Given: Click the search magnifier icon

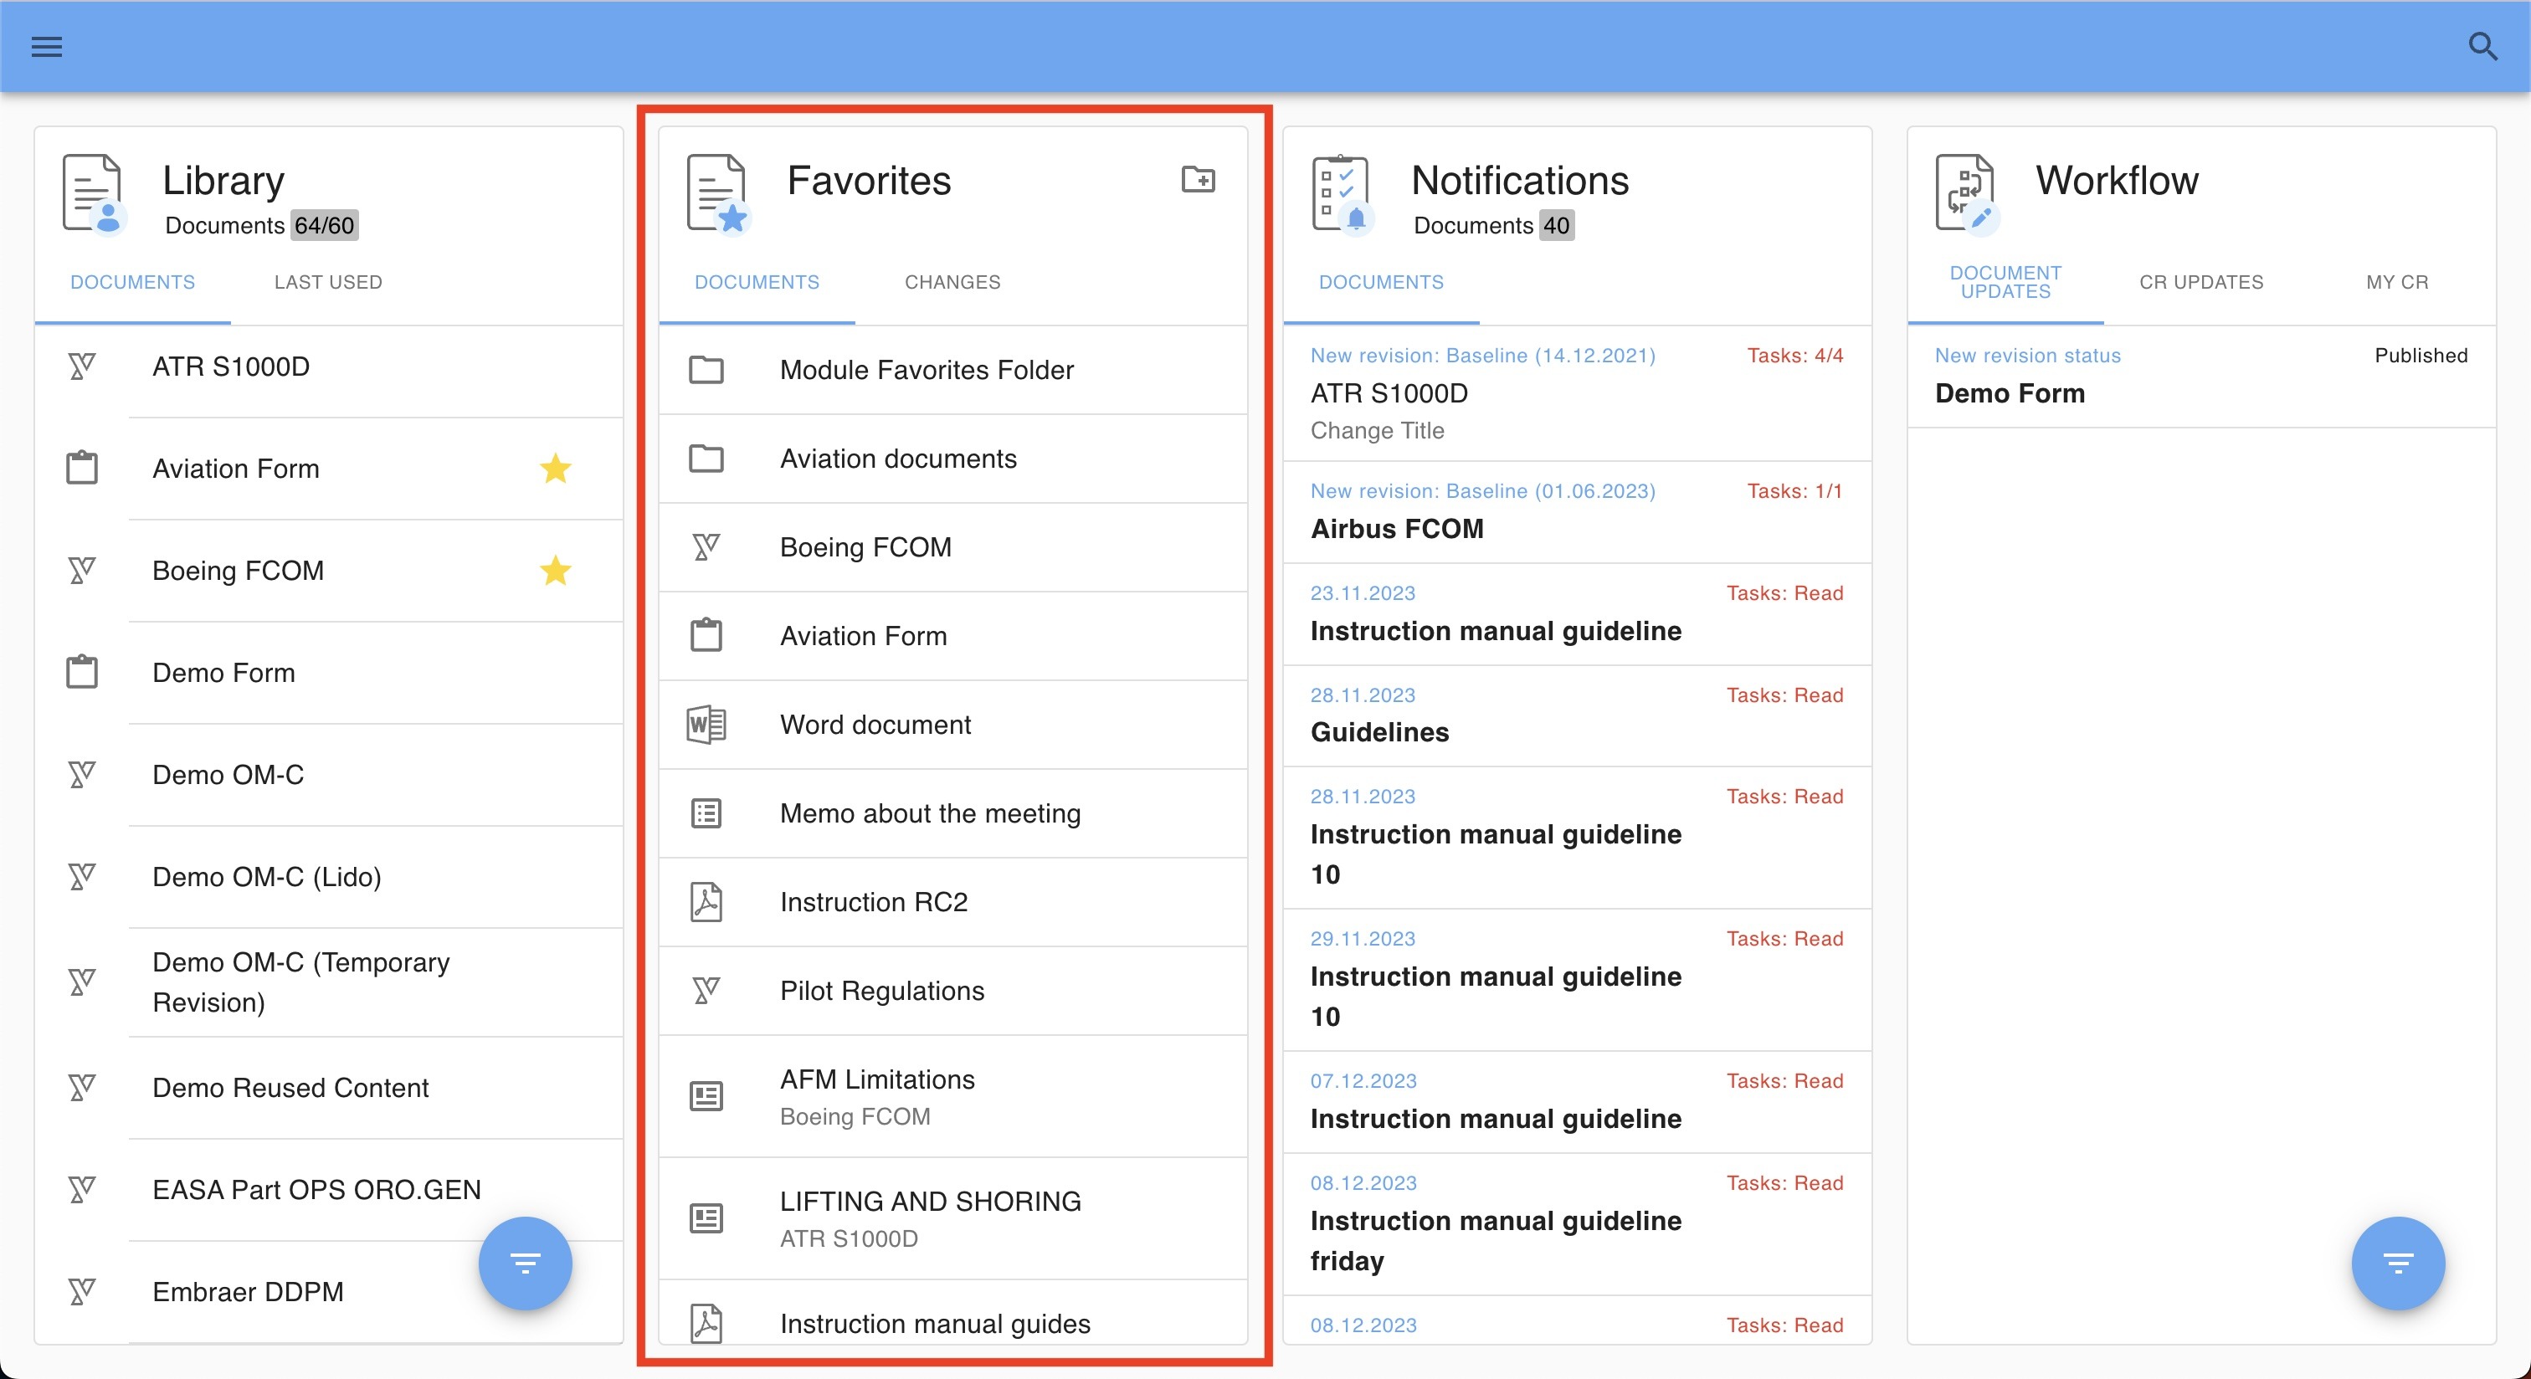Looking at the screenshot, I should pos(2482,46).
